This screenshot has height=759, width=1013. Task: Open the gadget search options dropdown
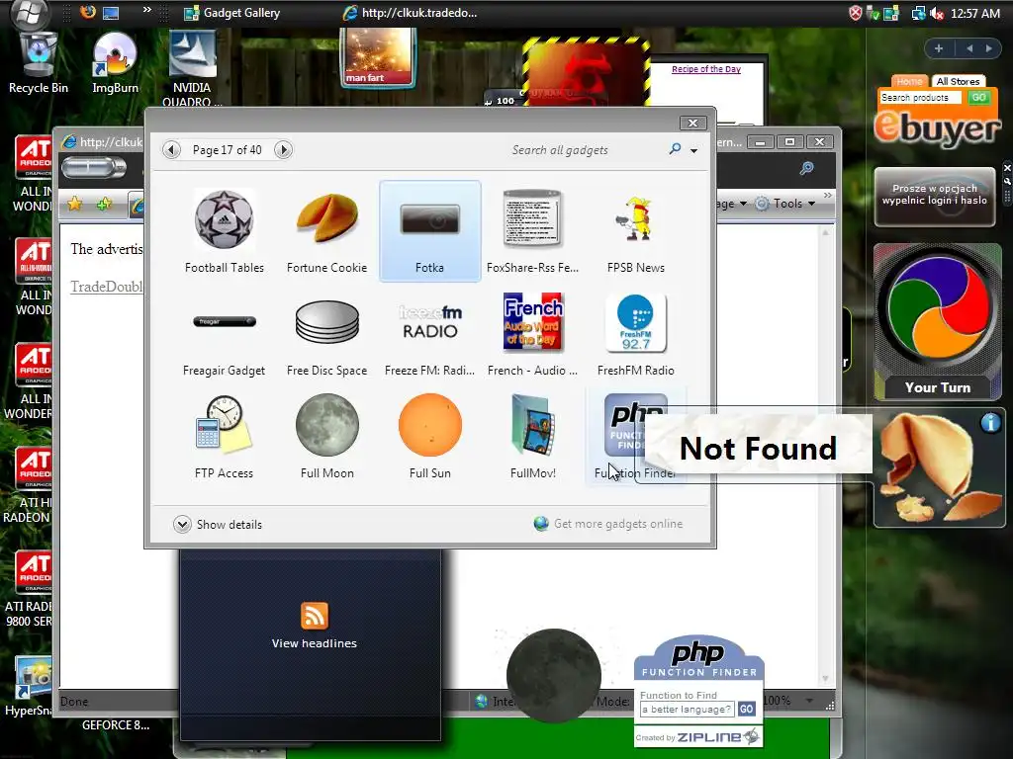click(x=693, y=150)
